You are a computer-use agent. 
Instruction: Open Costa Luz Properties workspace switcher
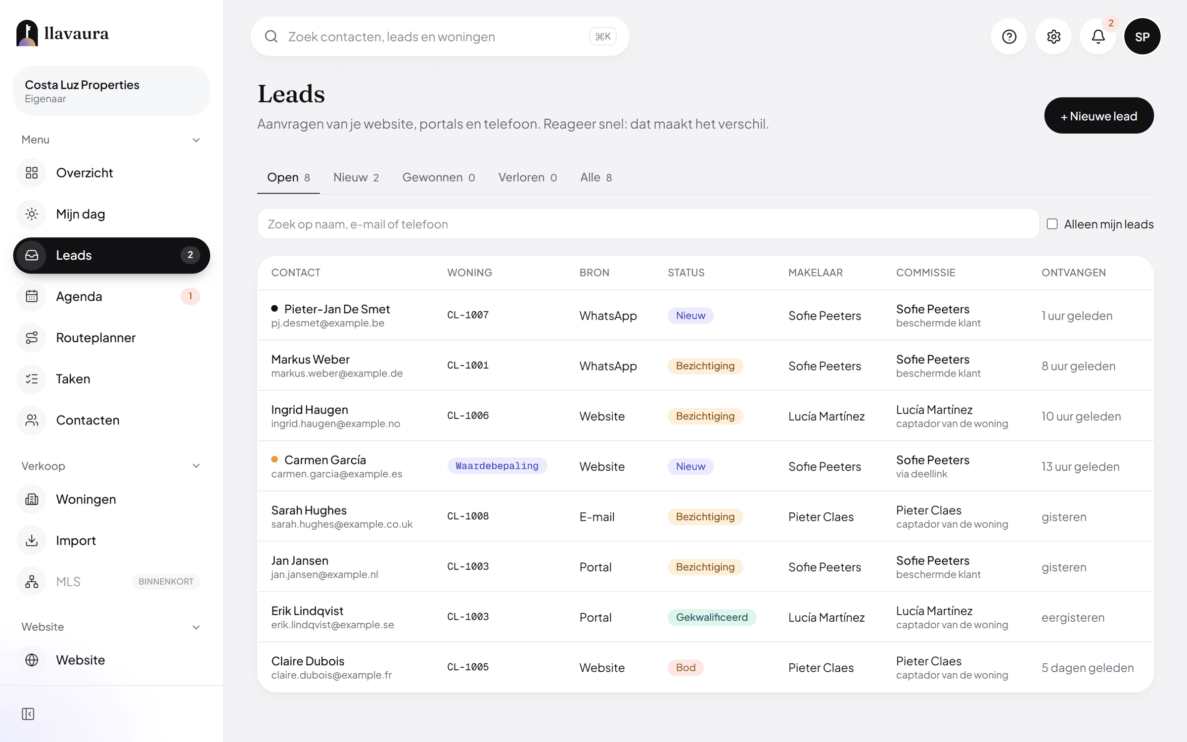(x=112, y=91)
